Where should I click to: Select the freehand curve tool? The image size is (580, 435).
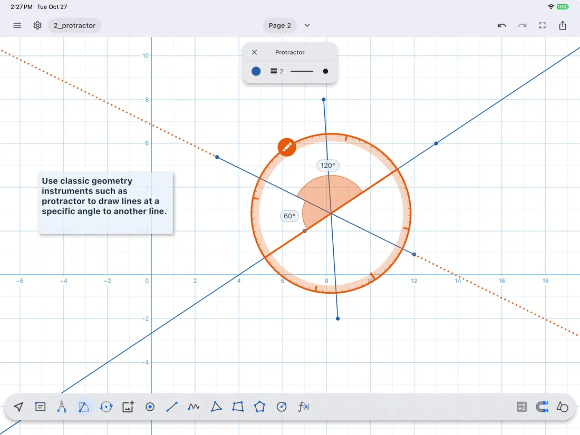tap(194, 407)
